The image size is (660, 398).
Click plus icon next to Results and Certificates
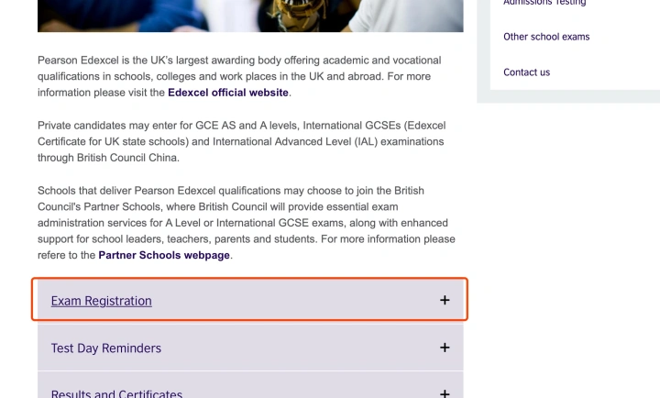tap(445, 393)
